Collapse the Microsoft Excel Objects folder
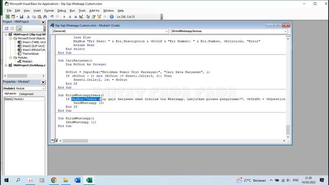 coord(10,39)
